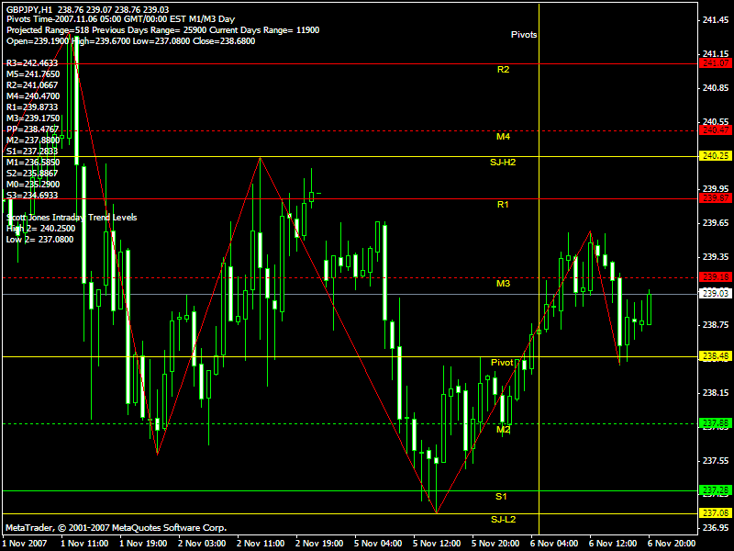Select the S1 support label
734x551 pixels.
coord(501,496)
